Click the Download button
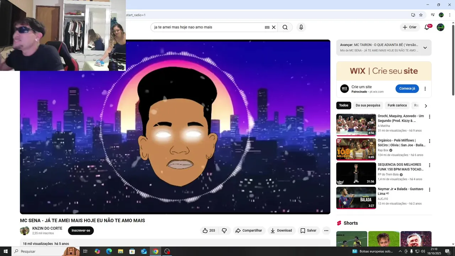The width and height of the screenshot is (455, 256). (x=281, y=230)
